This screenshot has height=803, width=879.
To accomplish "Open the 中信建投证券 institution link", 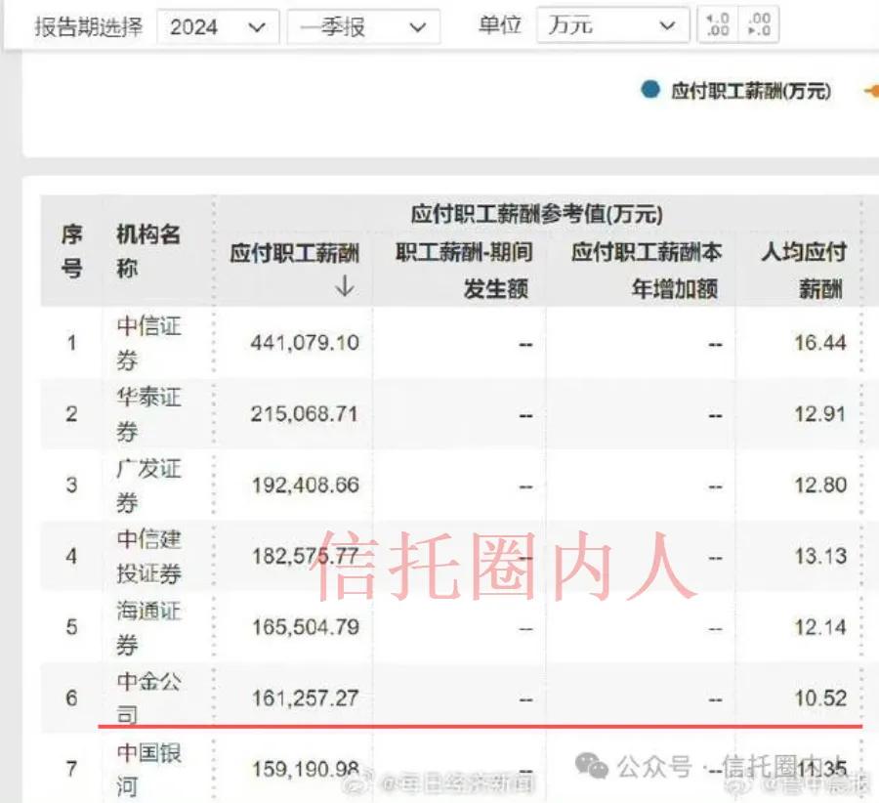I will tap(148, 556).
